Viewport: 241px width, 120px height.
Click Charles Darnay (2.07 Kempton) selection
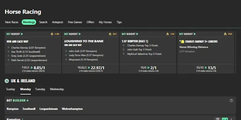click(x=28, y=48)
